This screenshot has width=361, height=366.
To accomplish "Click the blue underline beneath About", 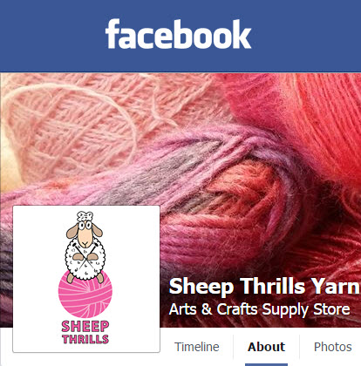I will (x=266, y=364).
